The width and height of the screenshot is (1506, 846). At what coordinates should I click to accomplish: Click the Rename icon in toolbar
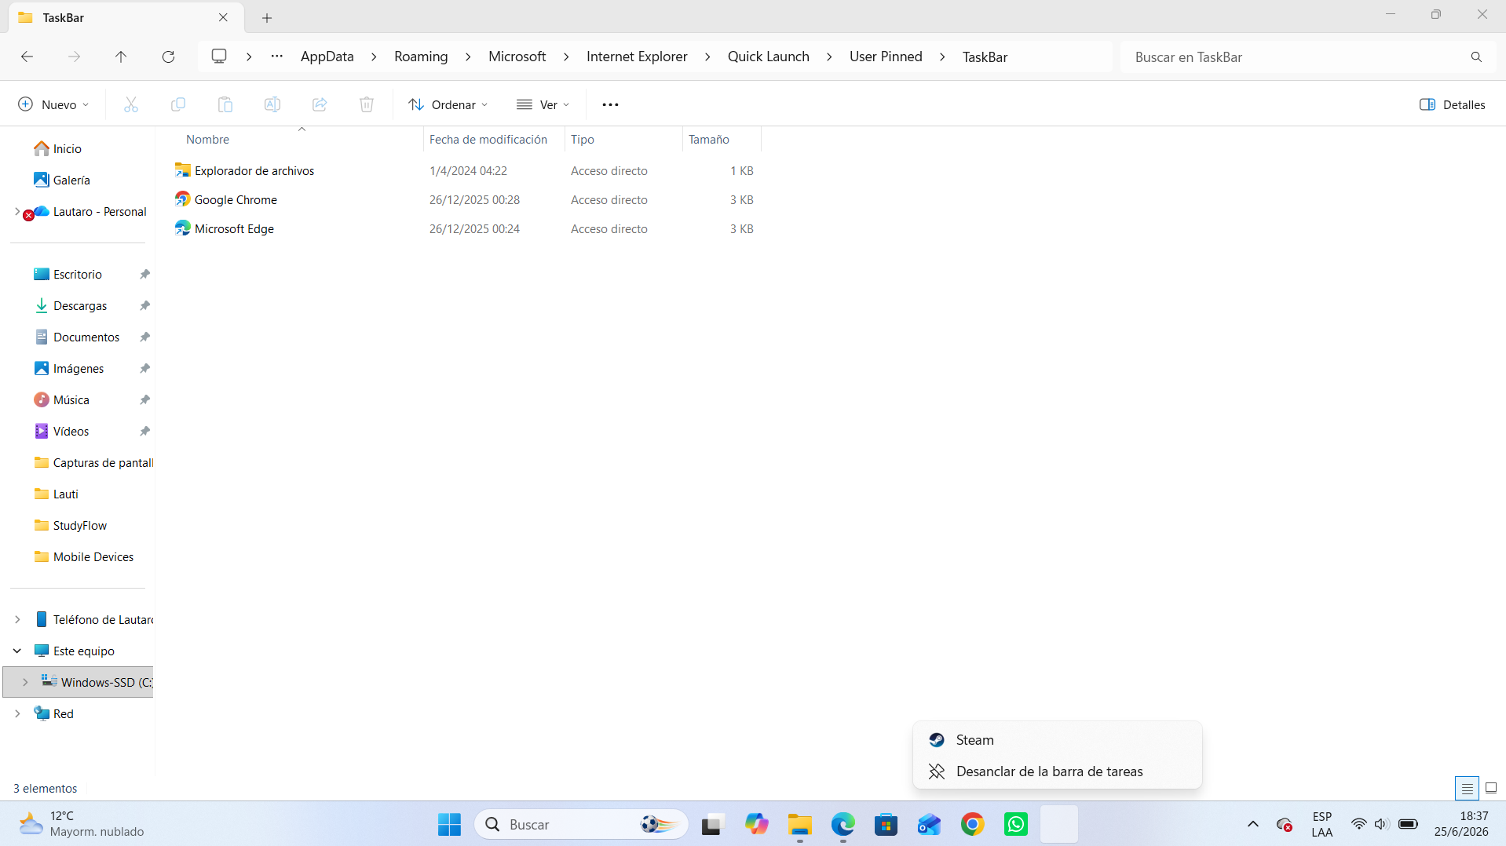[x=272, y=104]
